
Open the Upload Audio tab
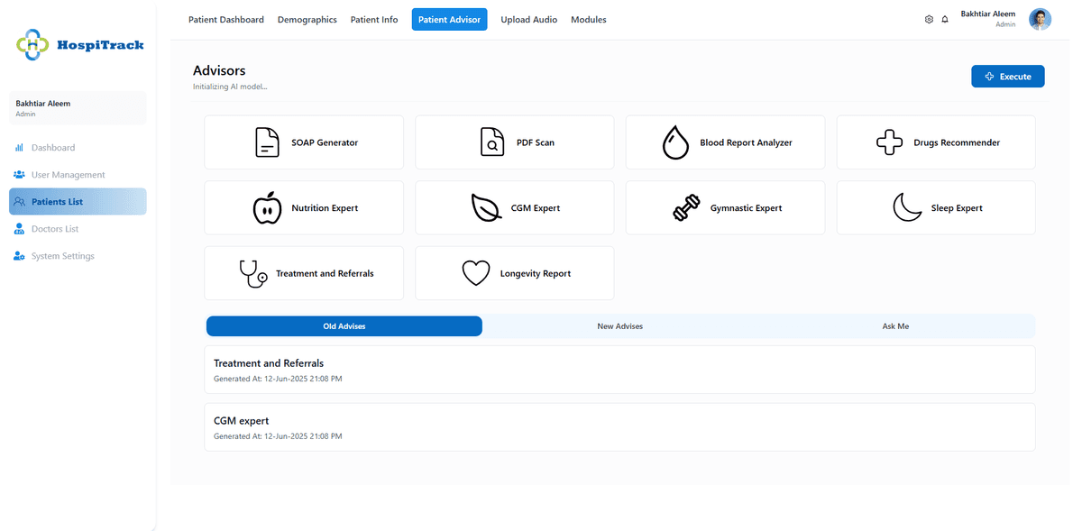point(529,19)
